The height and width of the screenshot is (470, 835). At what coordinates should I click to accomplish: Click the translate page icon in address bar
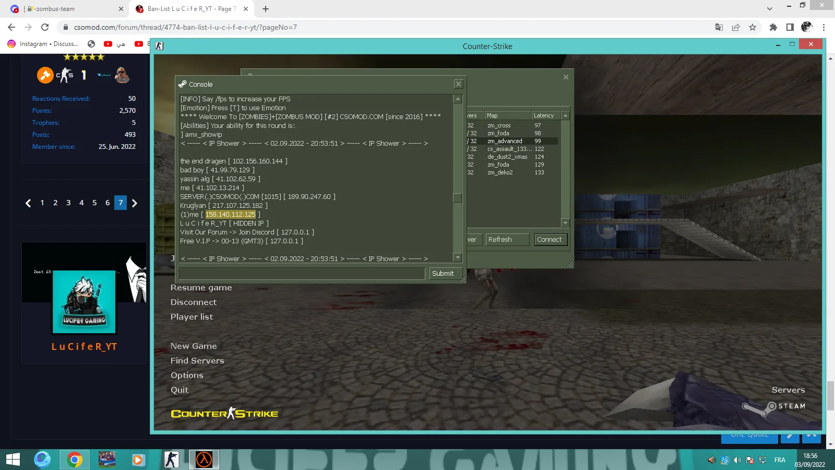(x=719, y=27)
